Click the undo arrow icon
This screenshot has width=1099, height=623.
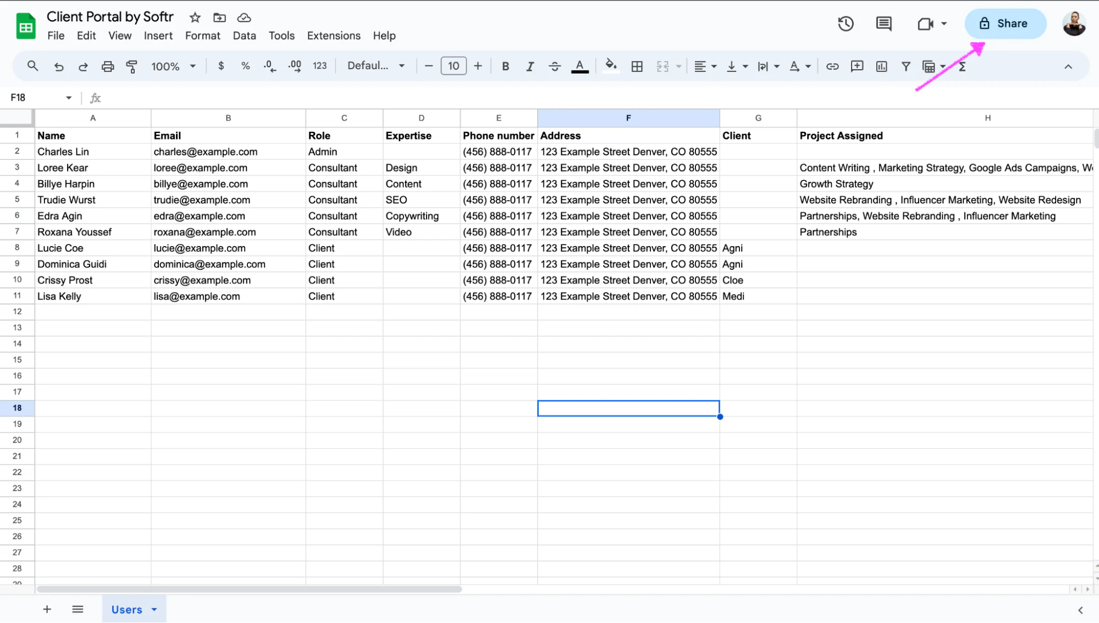point(59,66)
